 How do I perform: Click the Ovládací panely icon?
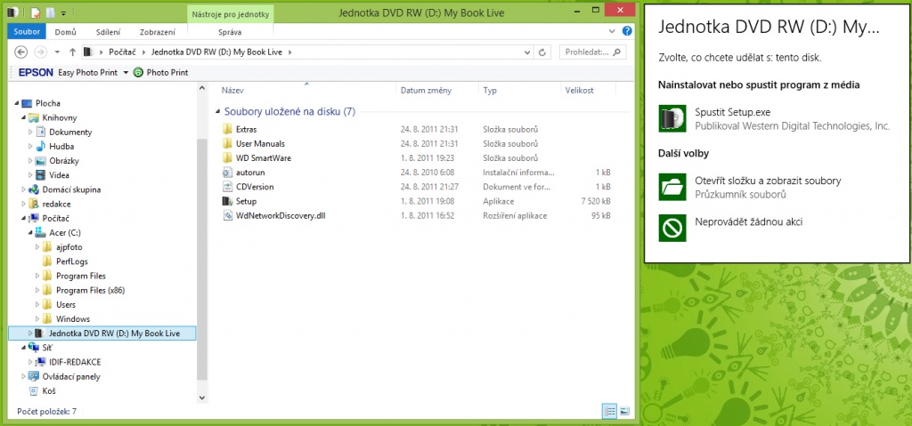click(34, 376)
